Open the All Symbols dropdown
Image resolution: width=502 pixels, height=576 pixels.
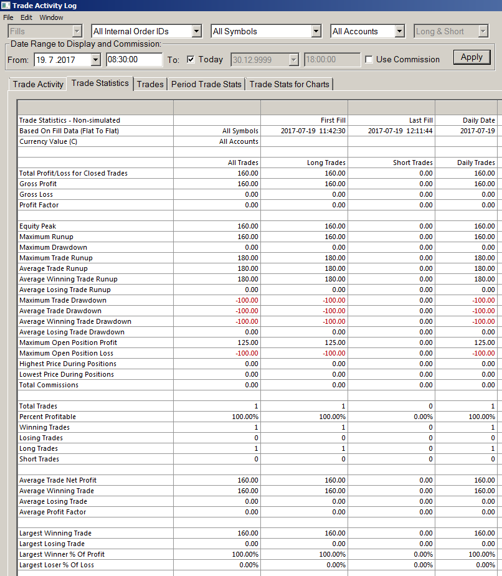point(316,31)
